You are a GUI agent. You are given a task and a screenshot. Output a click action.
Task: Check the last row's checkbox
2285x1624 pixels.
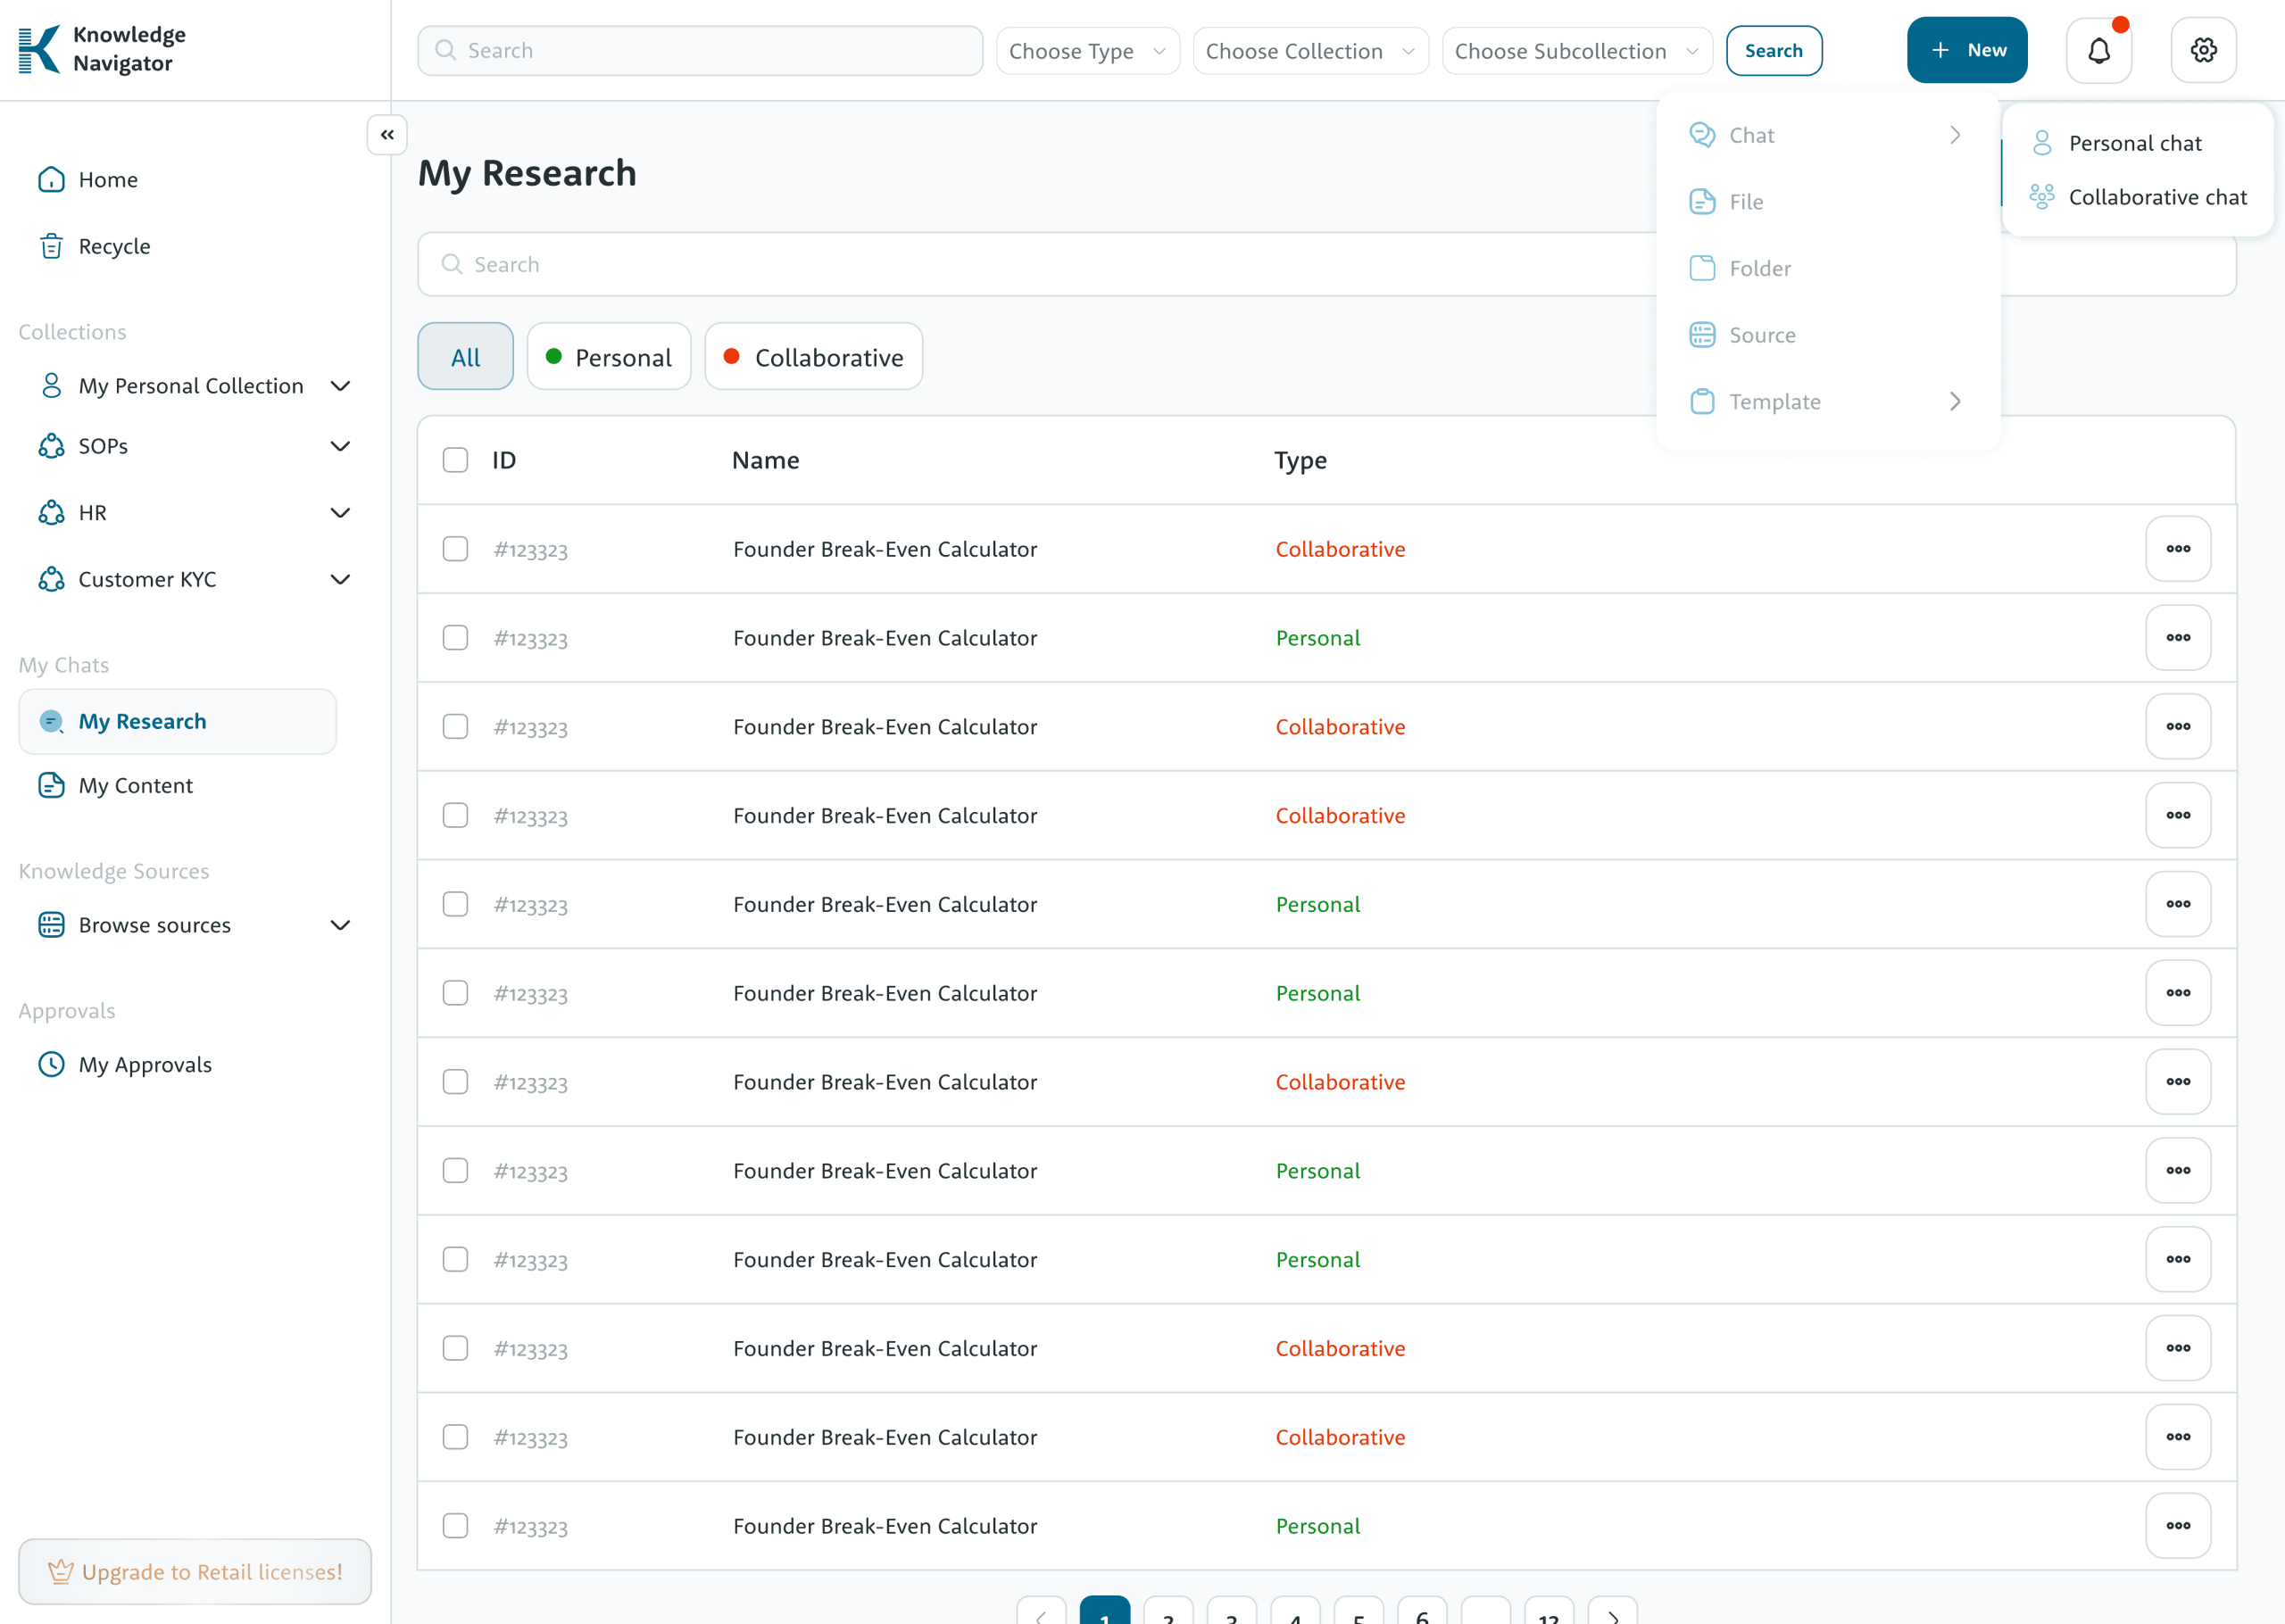[x=455, y=1525]
